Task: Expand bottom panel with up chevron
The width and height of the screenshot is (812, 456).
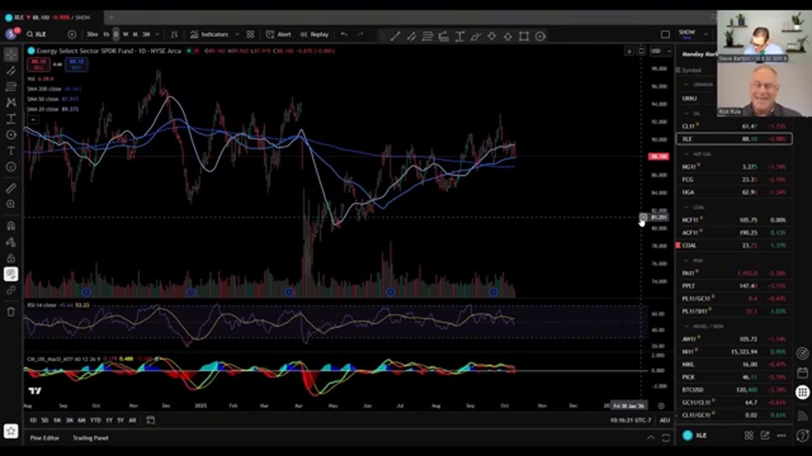Action: coord(650,438)
